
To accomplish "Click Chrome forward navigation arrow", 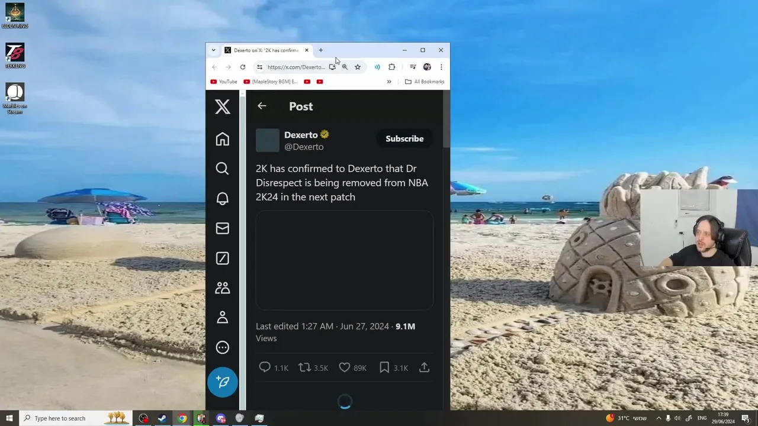I will (x=228, y=67).
